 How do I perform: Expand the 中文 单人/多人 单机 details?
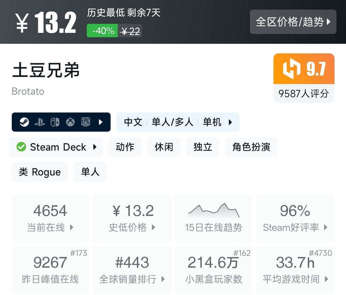[178, 122]
